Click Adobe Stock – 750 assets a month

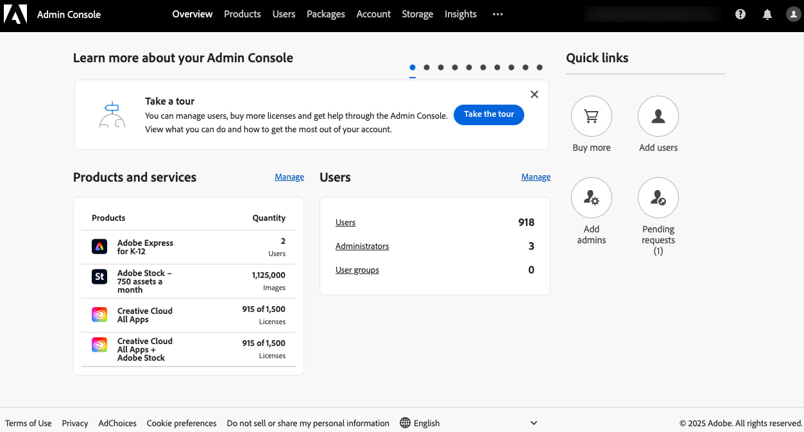pos(144,281)
